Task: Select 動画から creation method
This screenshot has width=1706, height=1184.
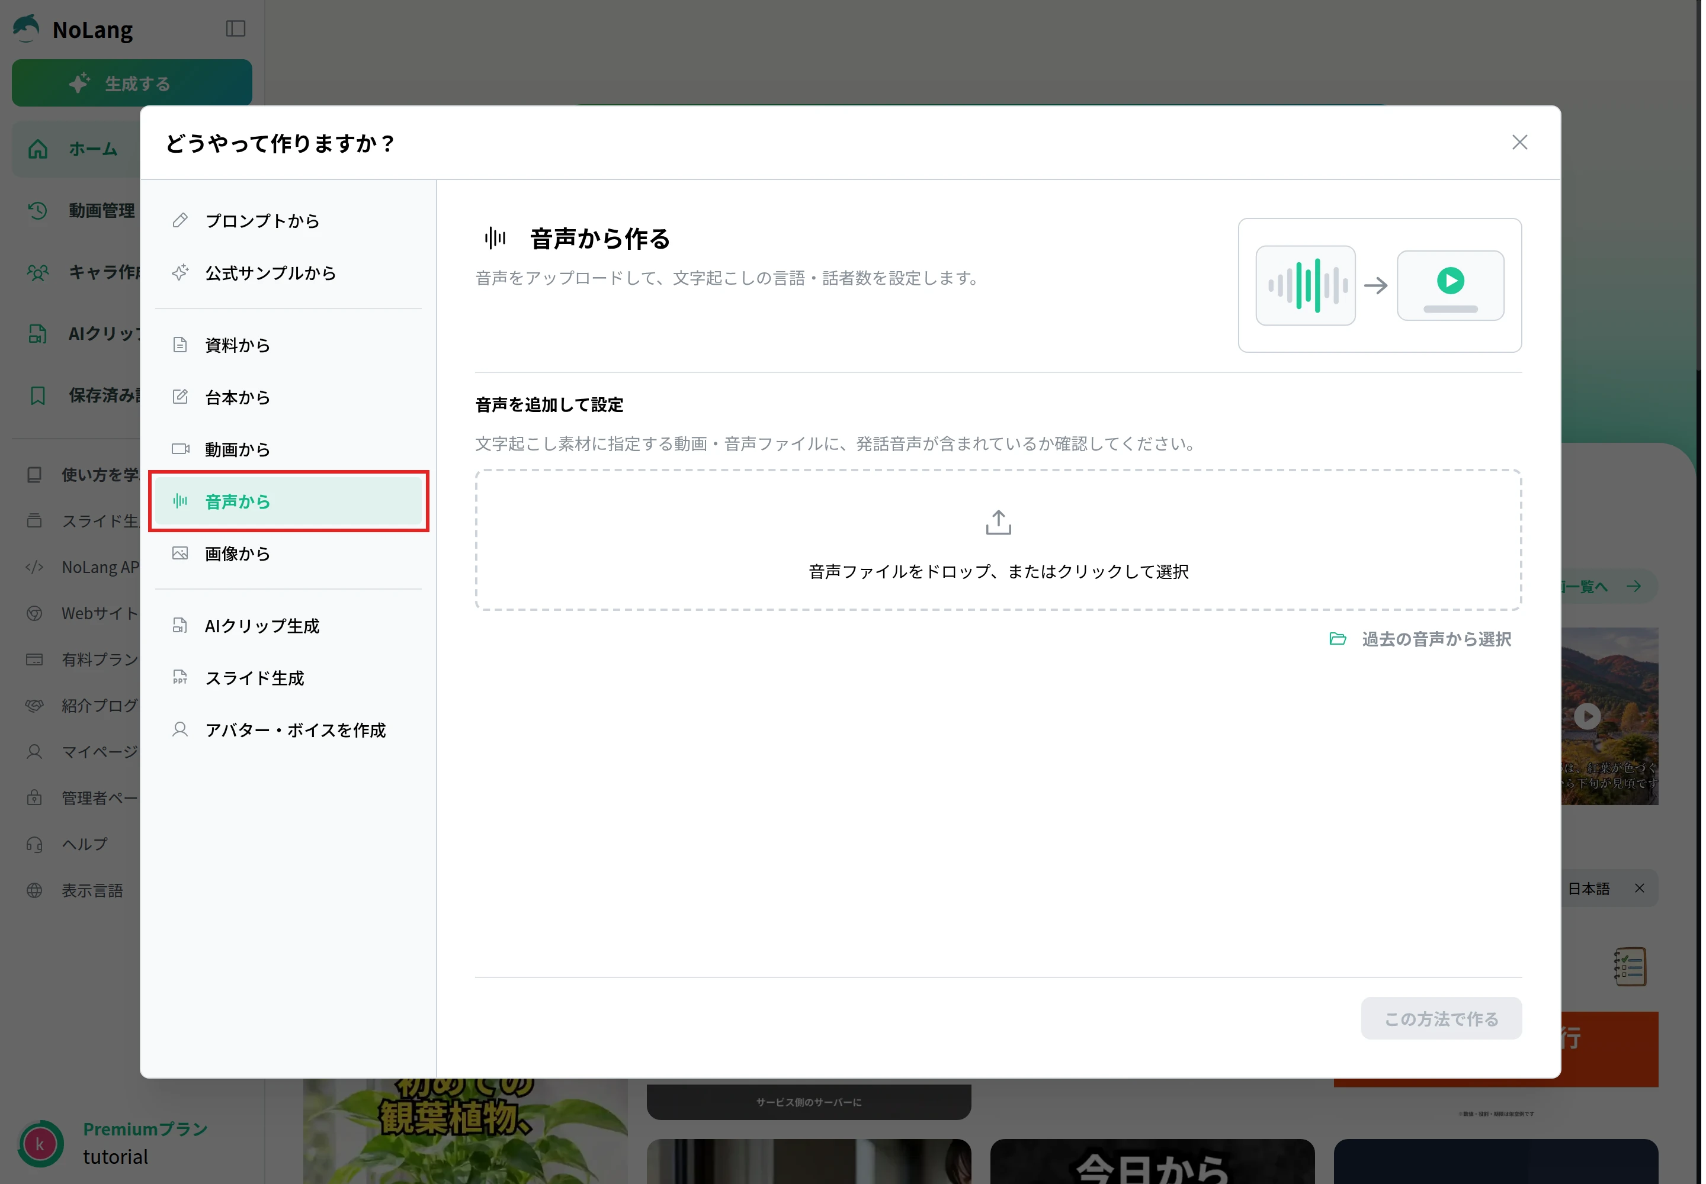Action: tap(288, 449)
